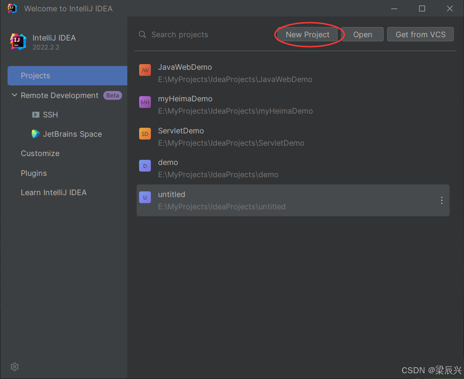The height and width of the screenshot is (379, 464).
Task: Click the search magnifier icon
Action: (142, 34)
